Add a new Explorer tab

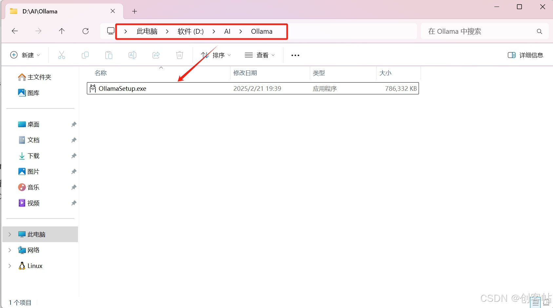coord(134,11)
